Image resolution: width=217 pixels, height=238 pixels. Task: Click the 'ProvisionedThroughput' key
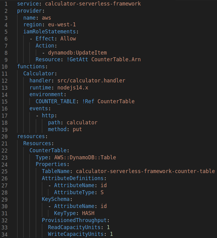pyautogui.click(x=74, y=220)
